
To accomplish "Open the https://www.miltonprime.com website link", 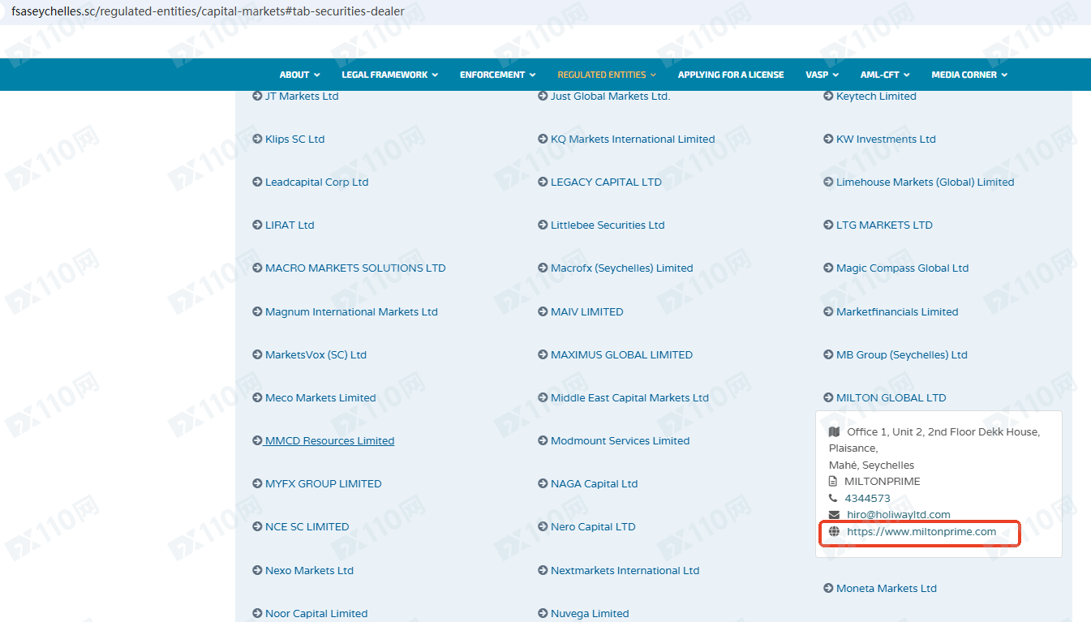I will pyautogui.click(x=921, y=532).
